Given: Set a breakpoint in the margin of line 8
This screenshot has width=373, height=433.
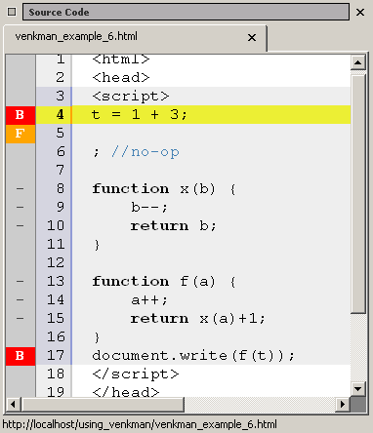Looking at the screenshot, I should coord(21,189).
